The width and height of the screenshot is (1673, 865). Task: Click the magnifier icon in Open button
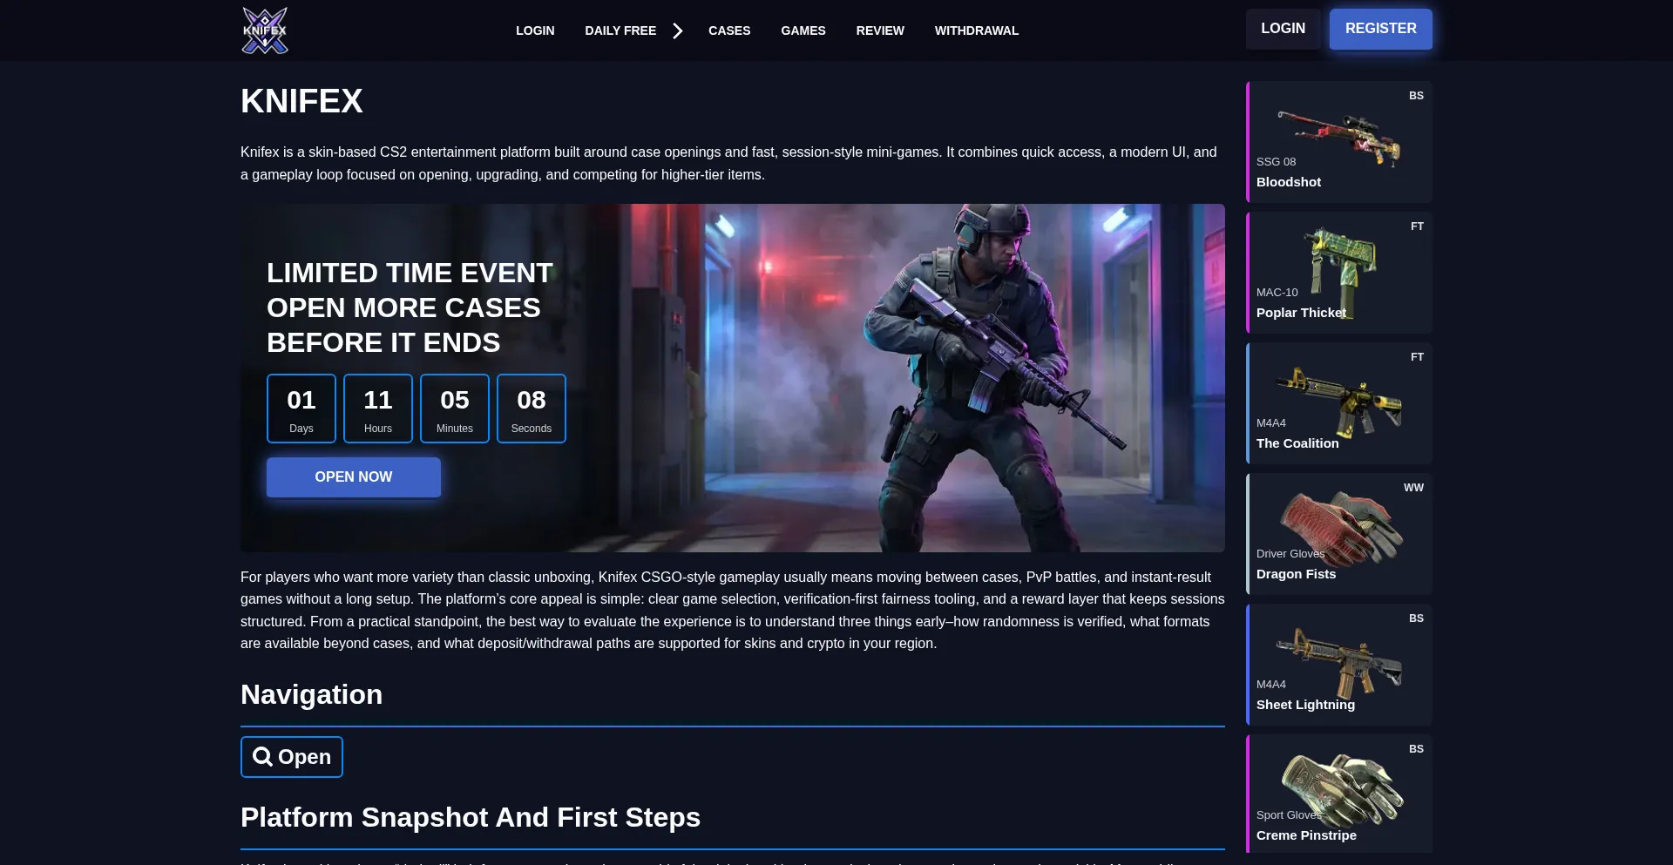pyautogui.click(x=262, y=756)
